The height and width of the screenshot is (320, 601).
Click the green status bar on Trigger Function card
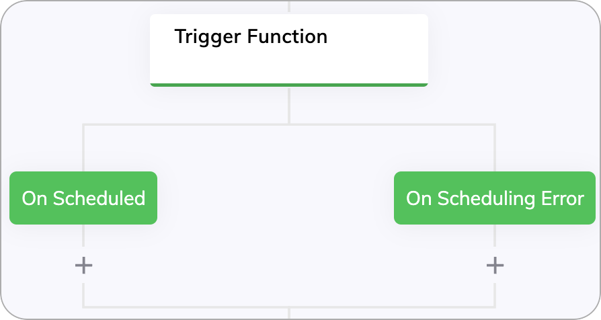tap(289, 85)
